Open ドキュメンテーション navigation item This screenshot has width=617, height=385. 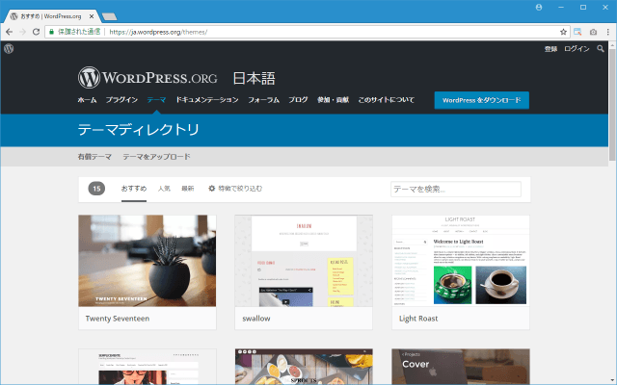pyautogui.click(x=207, y=100)
